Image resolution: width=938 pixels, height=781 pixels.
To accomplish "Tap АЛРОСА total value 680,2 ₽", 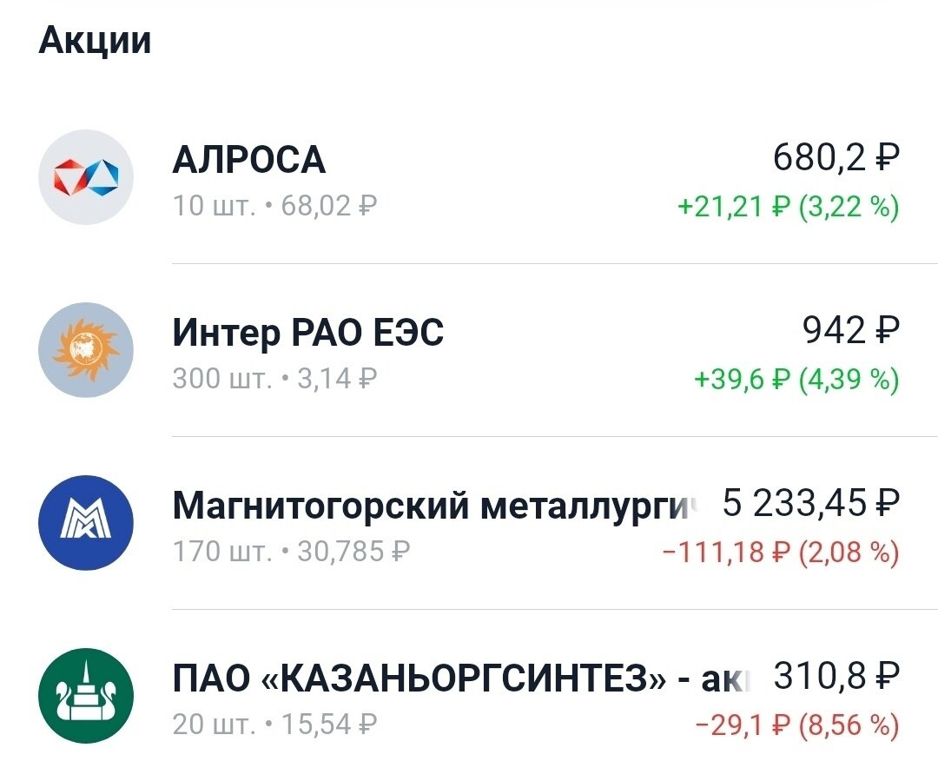I will point(836,158).
